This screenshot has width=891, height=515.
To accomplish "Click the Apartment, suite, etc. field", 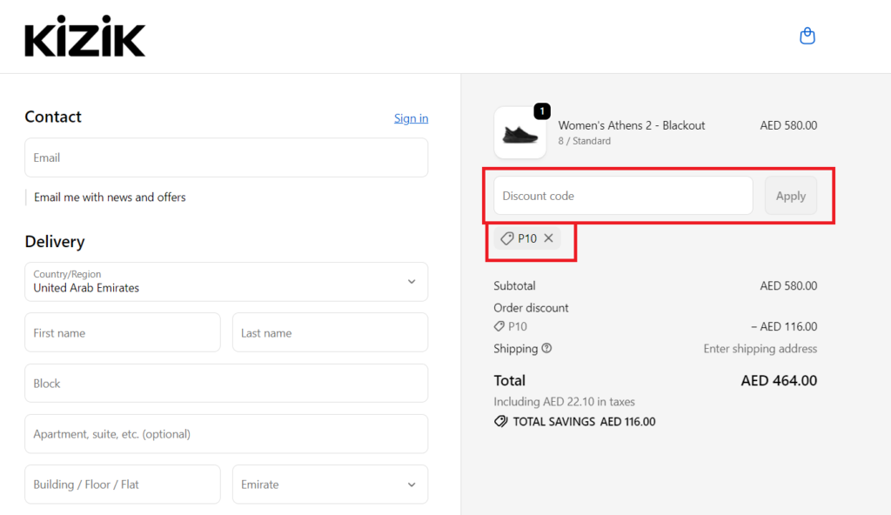I will coord(226,434).
